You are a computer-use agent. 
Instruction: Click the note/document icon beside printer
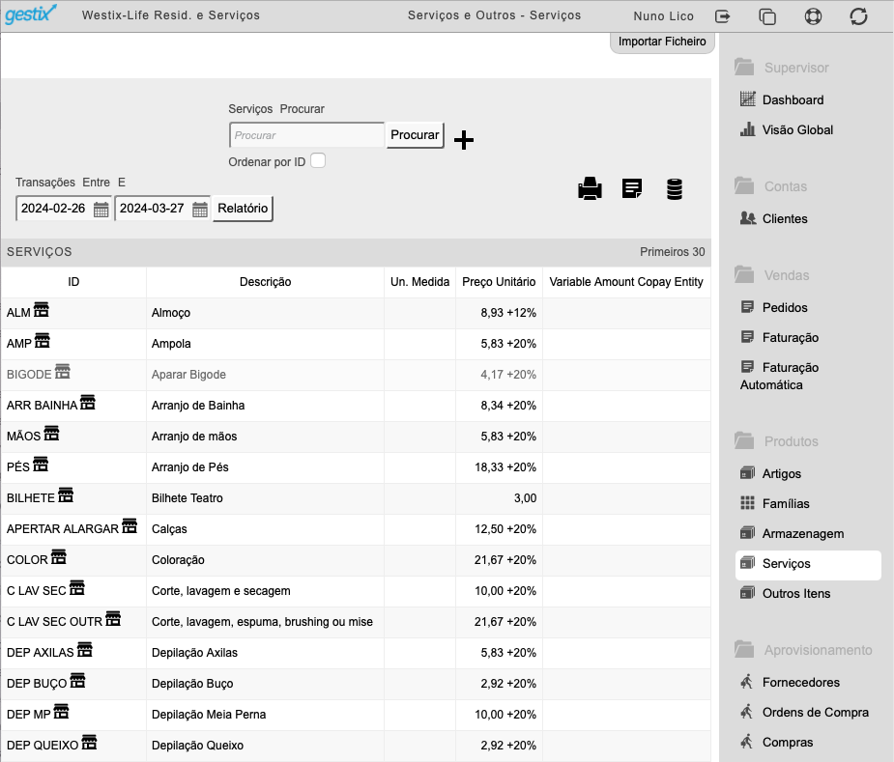[632, 188]
